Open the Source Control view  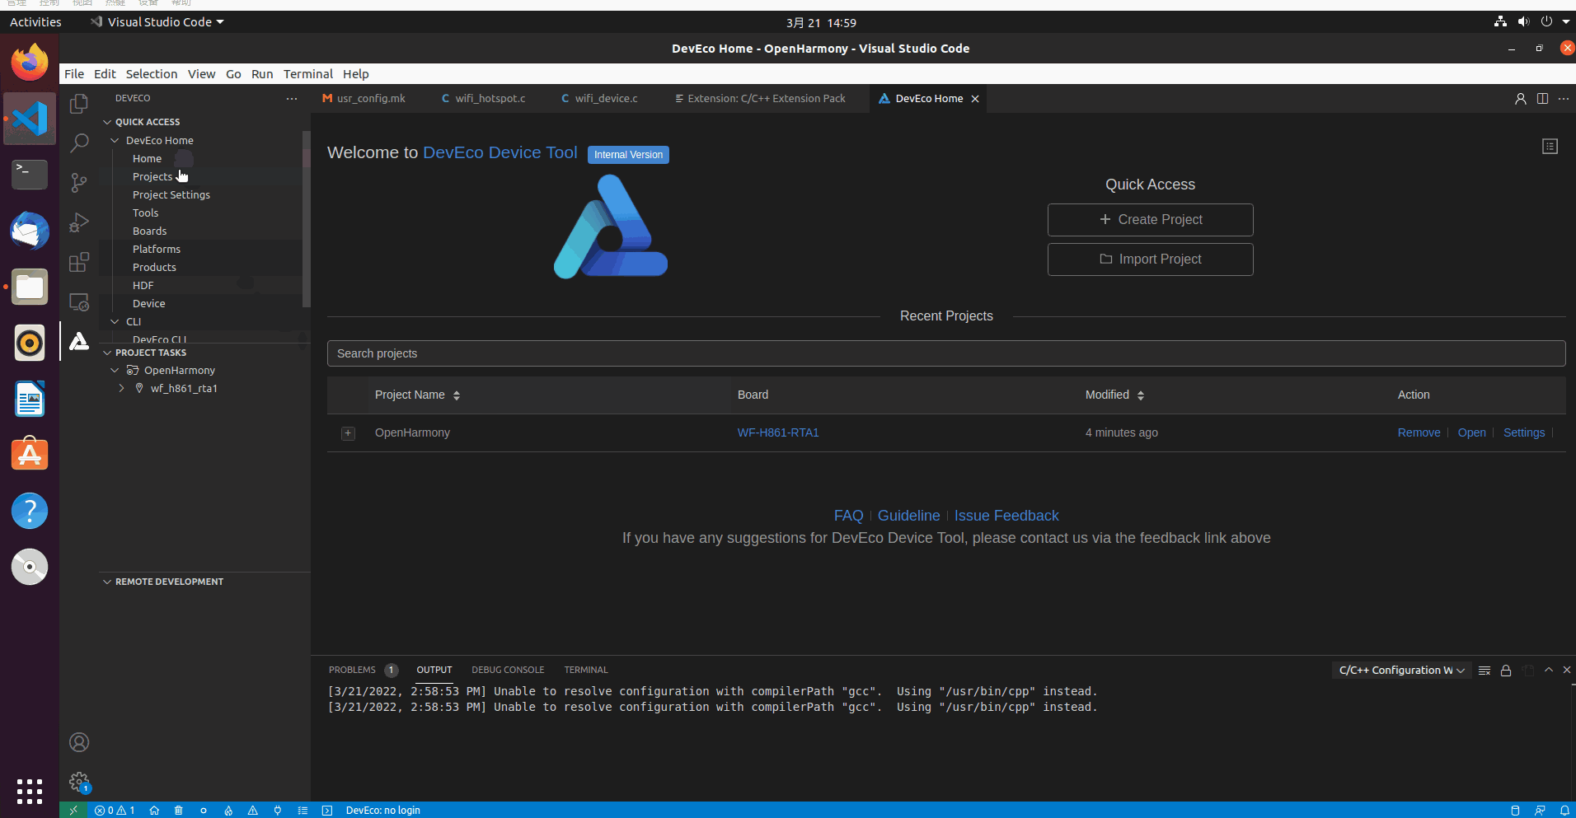click(79, 182)
